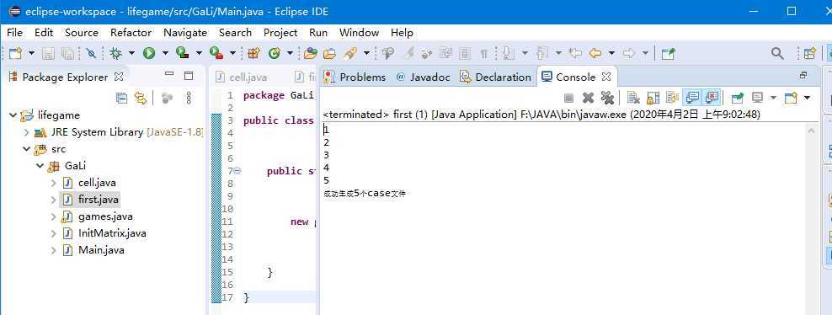Screen dimensions: 832x315
Task: Maximize the Package Explorer view
Action: click(x=189, y=76)
